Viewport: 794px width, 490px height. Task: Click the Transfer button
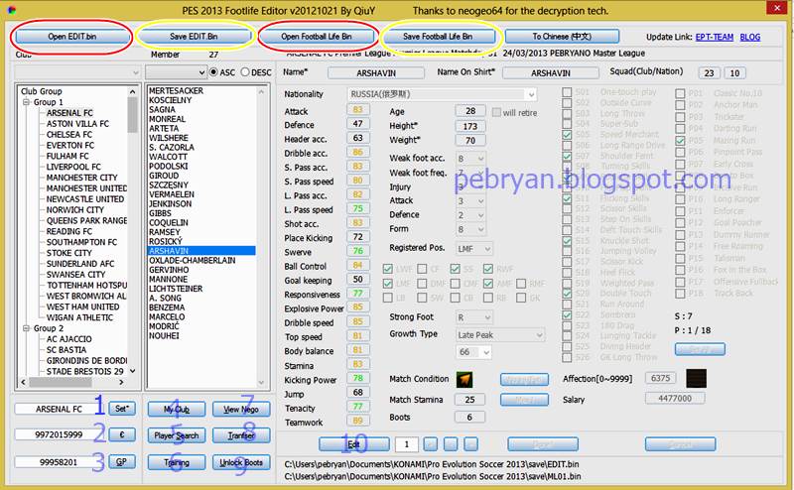241,435
